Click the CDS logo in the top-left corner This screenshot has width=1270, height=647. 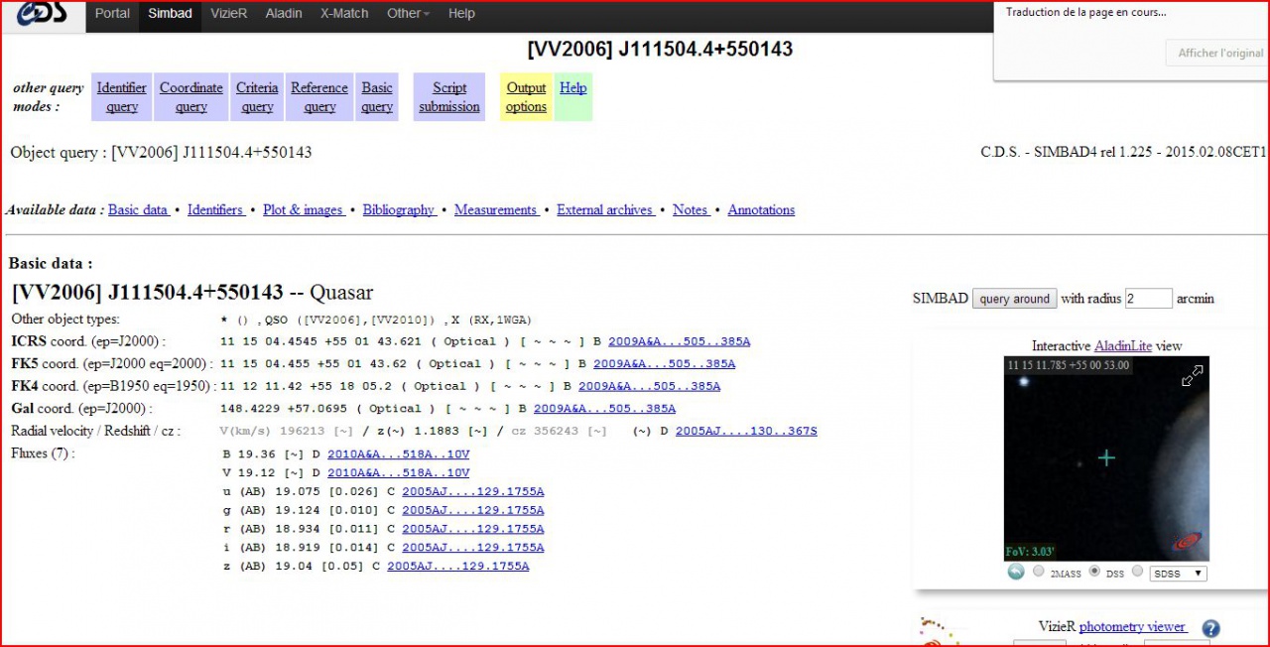40,15
